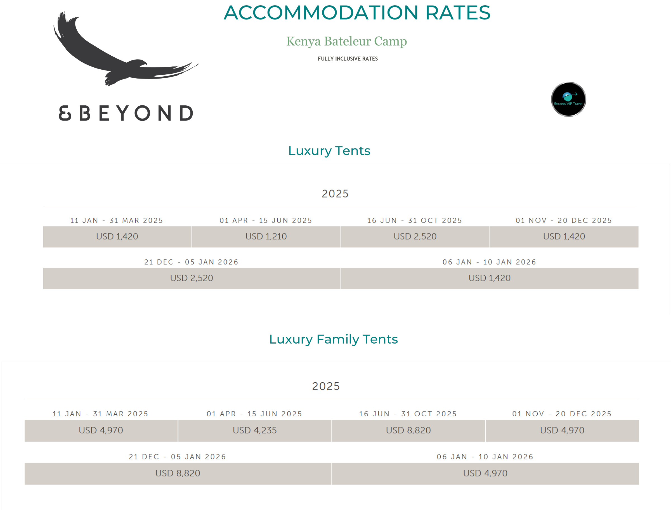The height and width of the screenshot is (510, 671).
Task: Select Family Tents USD 8,820 Dec-Jan rate
Action: [x=178, y=474]
